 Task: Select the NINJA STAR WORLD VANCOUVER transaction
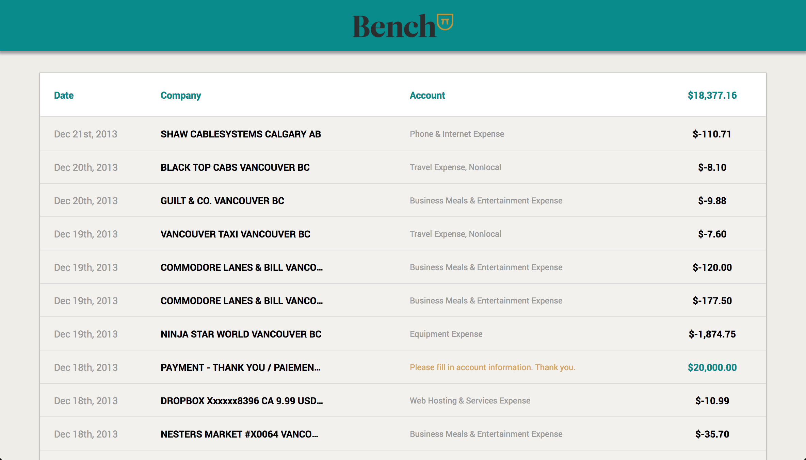click(x=241, y=334)
